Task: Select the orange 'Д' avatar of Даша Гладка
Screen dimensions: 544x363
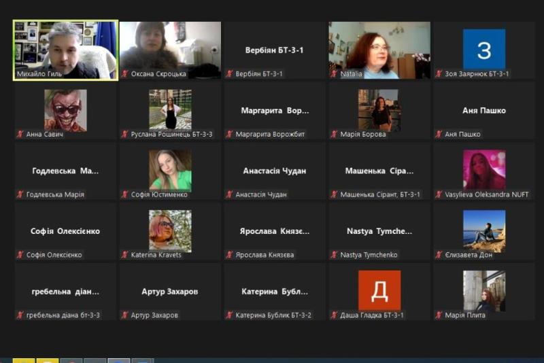Action: pyautogui.click(x=379, y=290)
